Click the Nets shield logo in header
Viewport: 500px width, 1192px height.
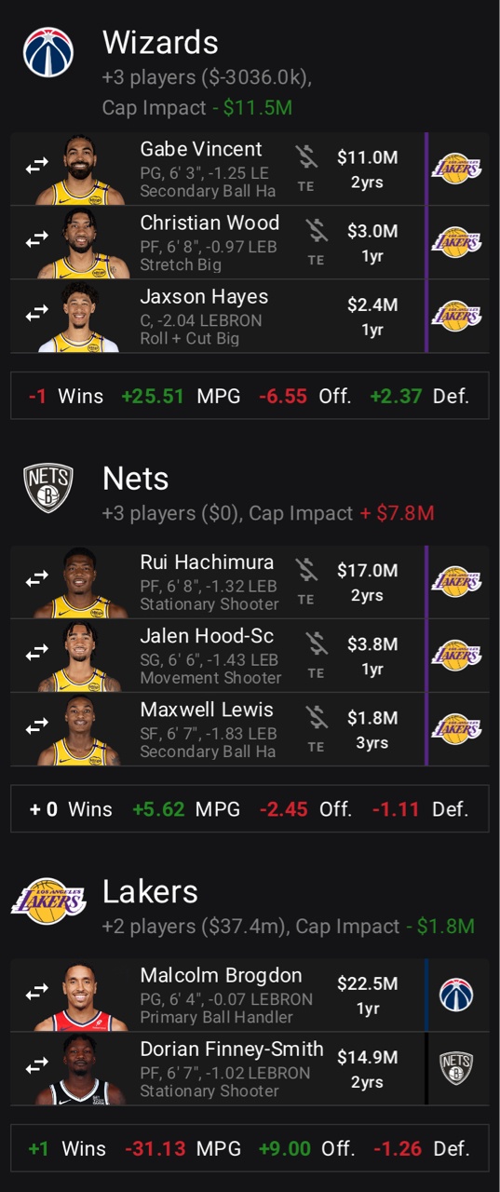[48, 487]
